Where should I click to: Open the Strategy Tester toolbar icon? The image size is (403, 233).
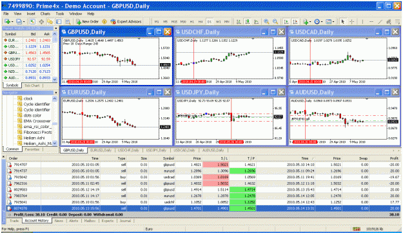pos(68,22)
